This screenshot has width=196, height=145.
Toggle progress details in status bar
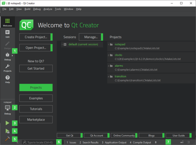(x=182, y=142)
